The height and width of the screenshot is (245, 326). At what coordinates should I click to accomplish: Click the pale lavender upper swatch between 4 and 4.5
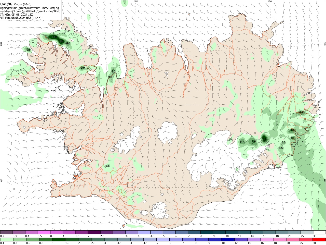click(x=144, y=232)
